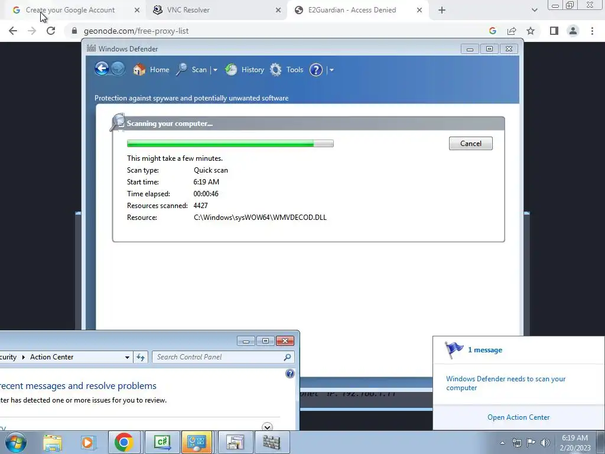Viewport: 605px width, 454px height.
Task: Click the taskbar clock showing 6:19 AM
Action: click(x=575, y=443)
